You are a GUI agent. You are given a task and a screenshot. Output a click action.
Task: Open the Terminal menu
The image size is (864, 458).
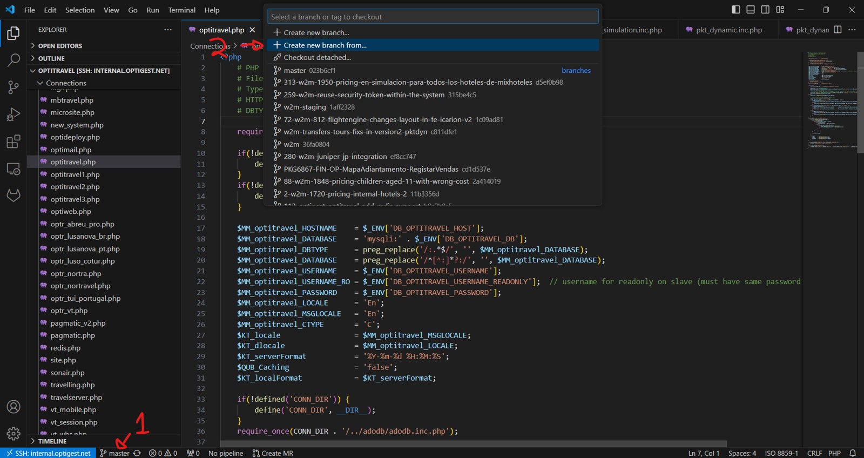181,10
